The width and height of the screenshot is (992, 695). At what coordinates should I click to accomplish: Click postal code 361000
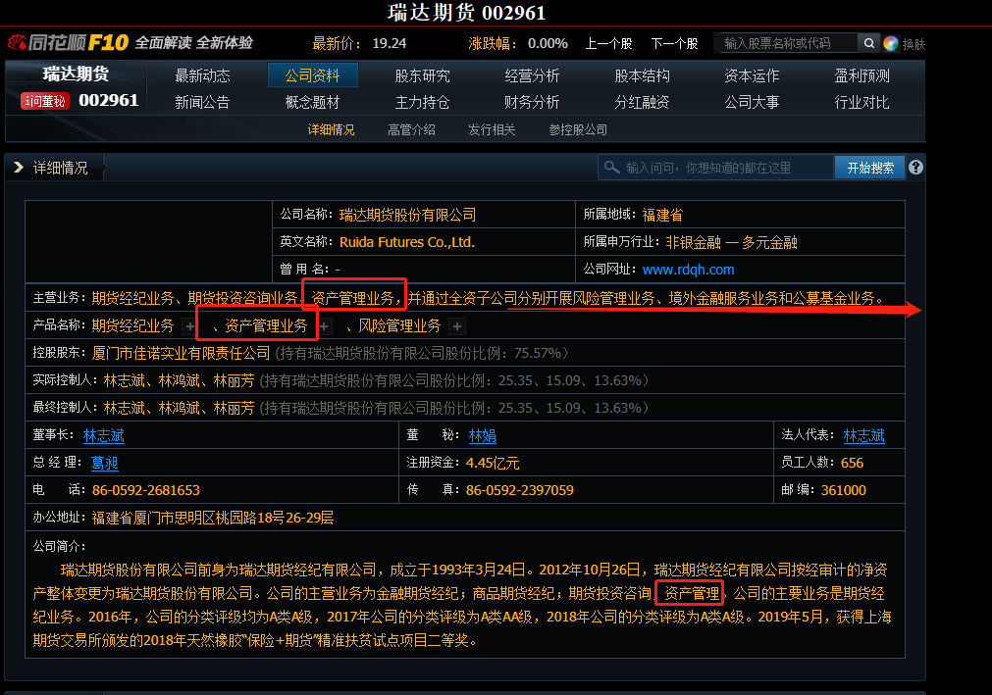point(843,490)
